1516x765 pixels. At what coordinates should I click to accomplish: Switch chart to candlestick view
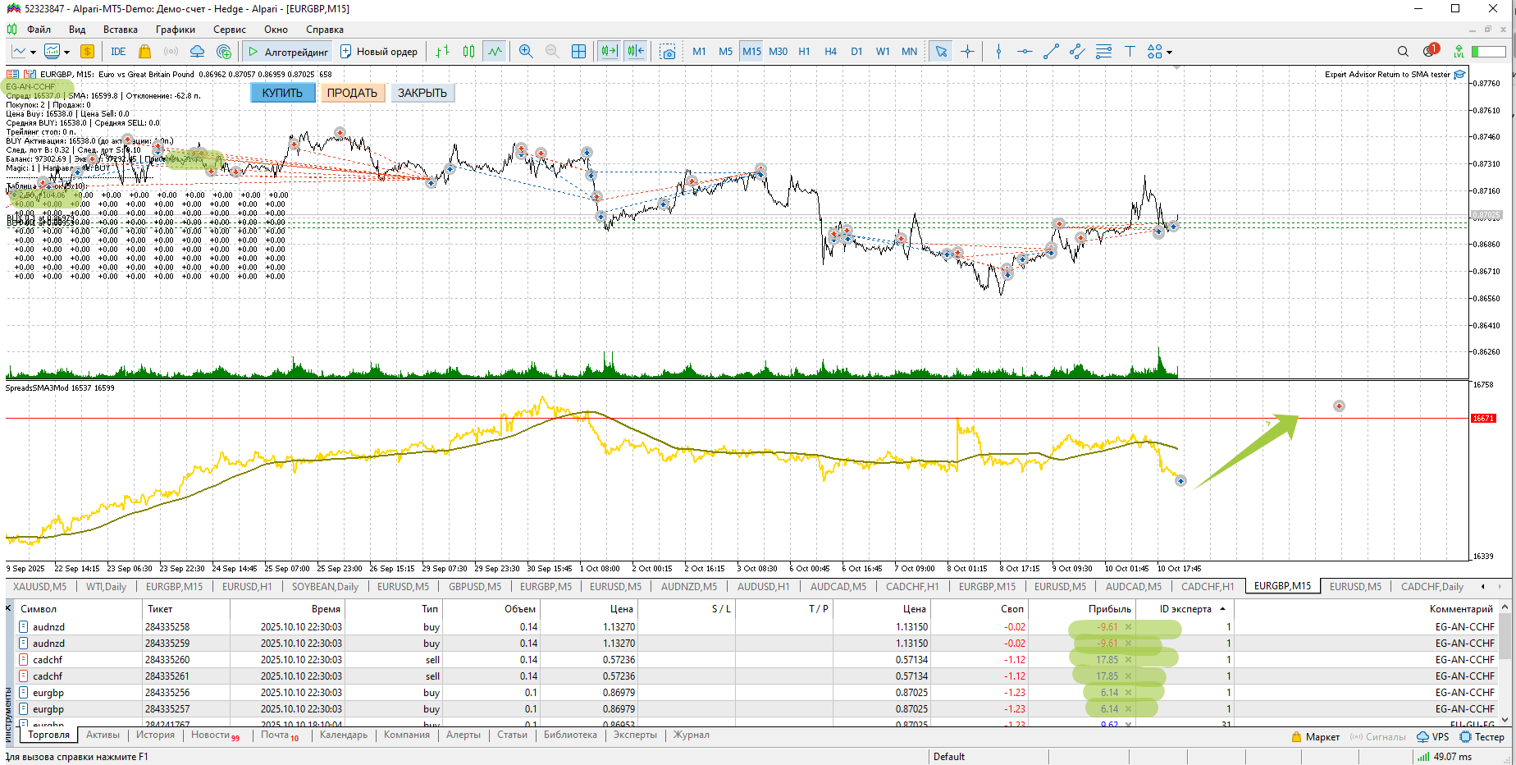click(x=468, y=52)
